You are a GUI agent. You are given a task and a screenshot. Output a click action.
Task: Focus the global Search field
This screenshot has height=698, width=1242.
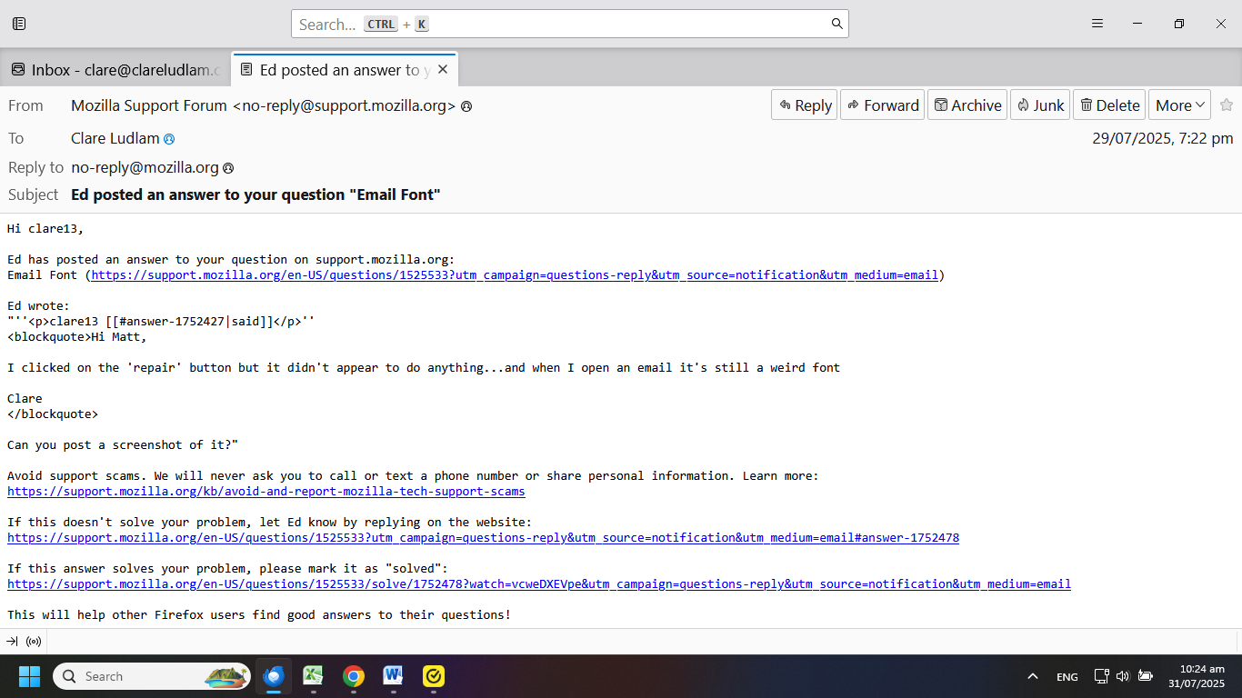[x=569, y=24]
